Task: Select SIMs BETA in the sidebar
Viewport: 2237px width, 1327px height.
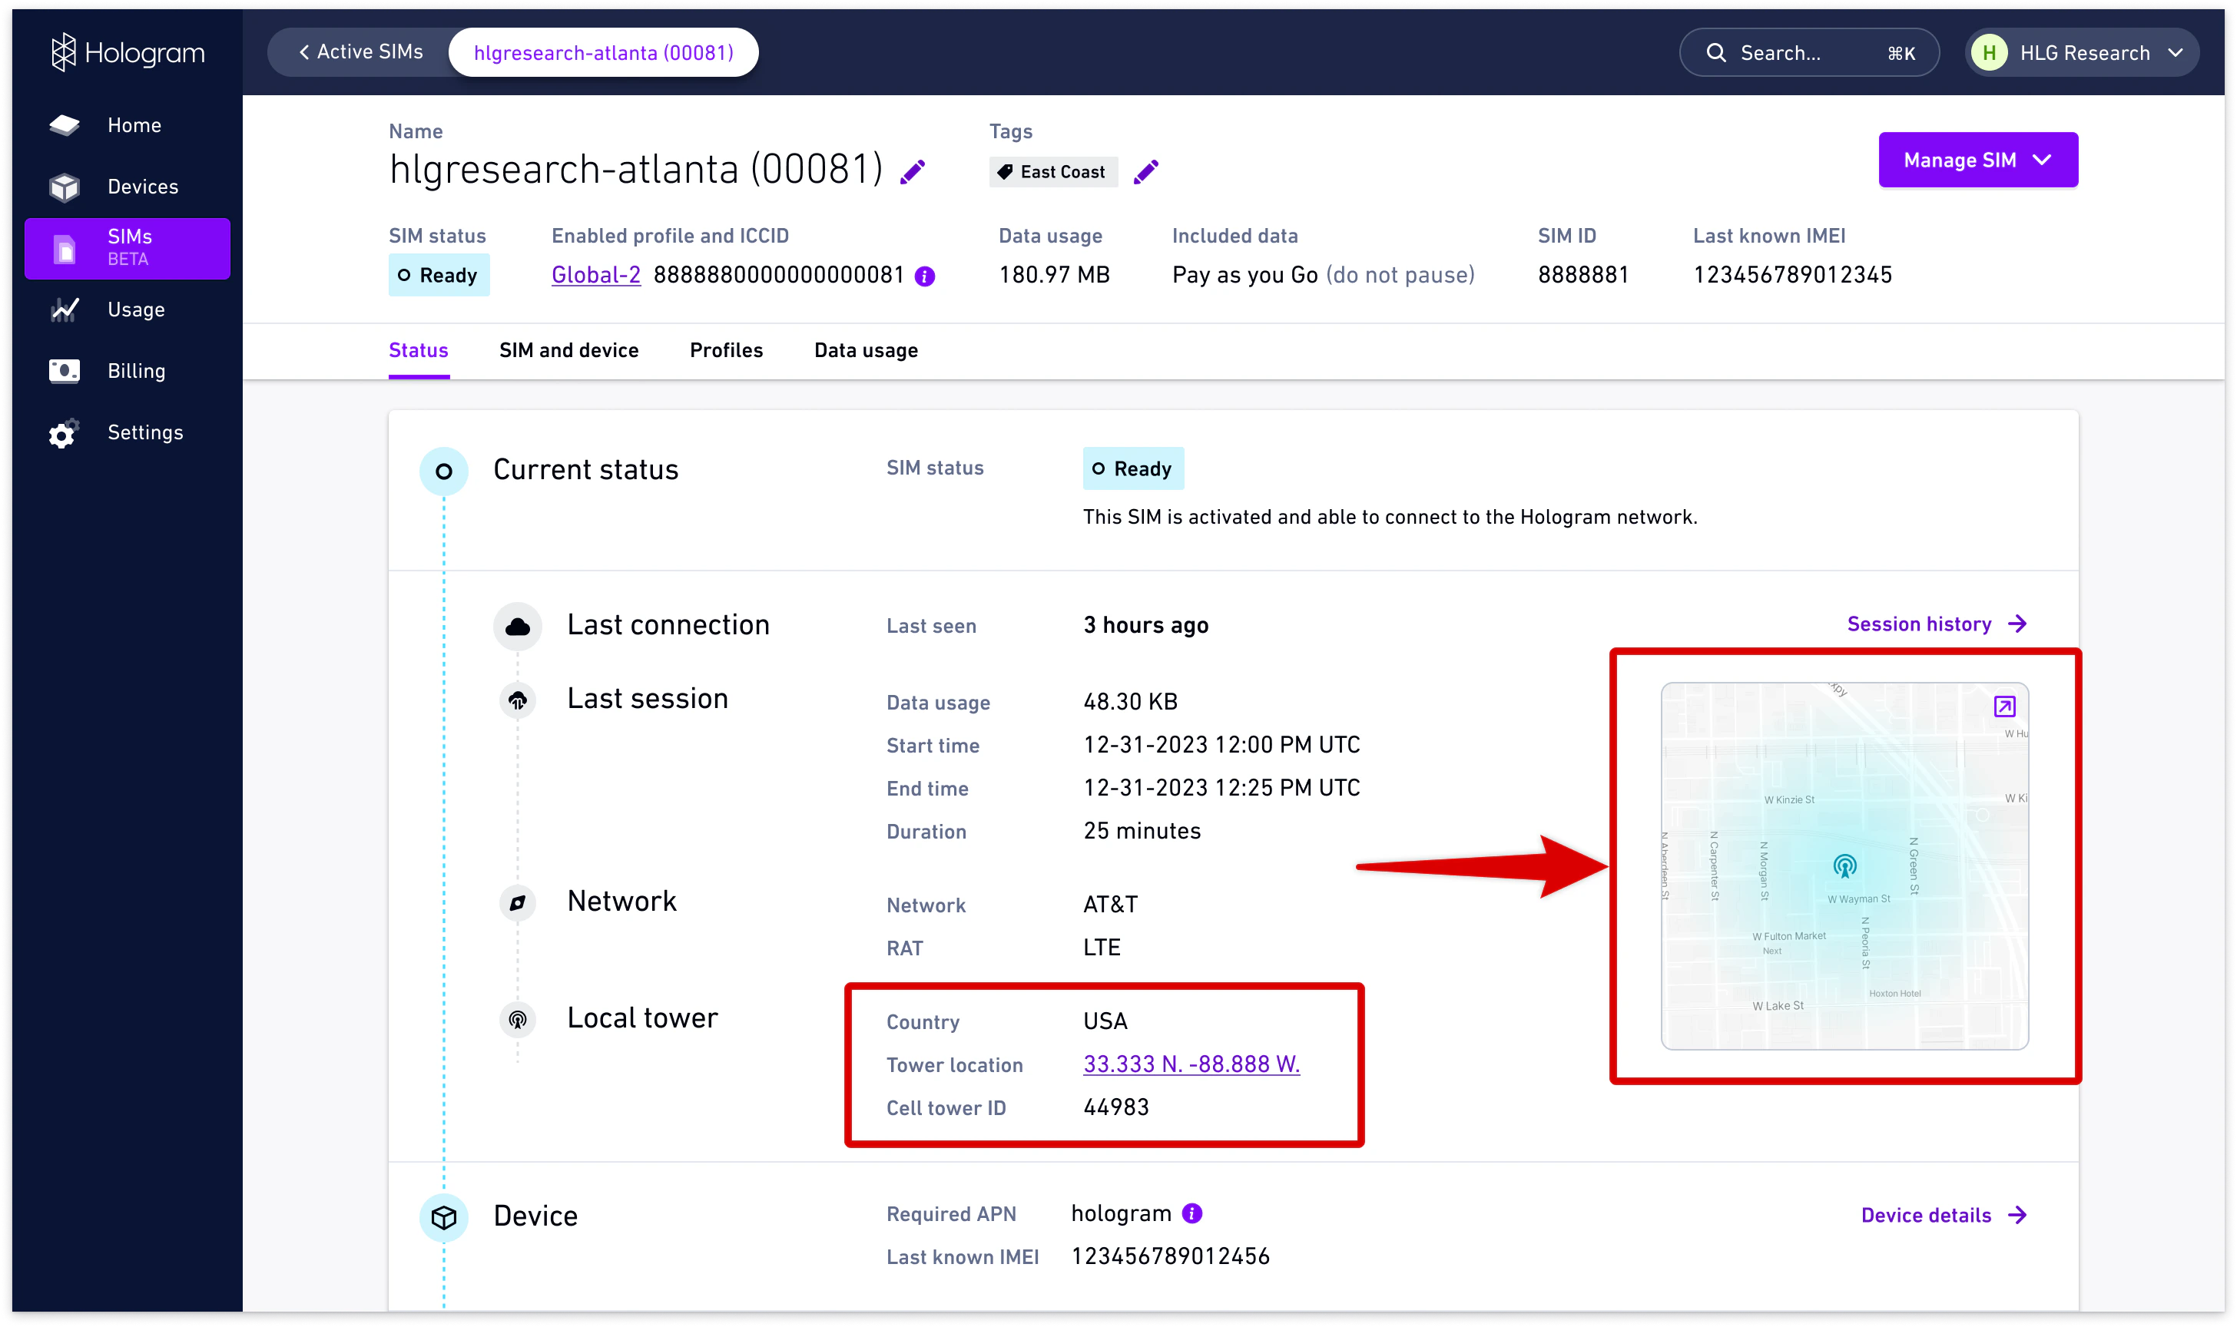Action: click(127, 248)
